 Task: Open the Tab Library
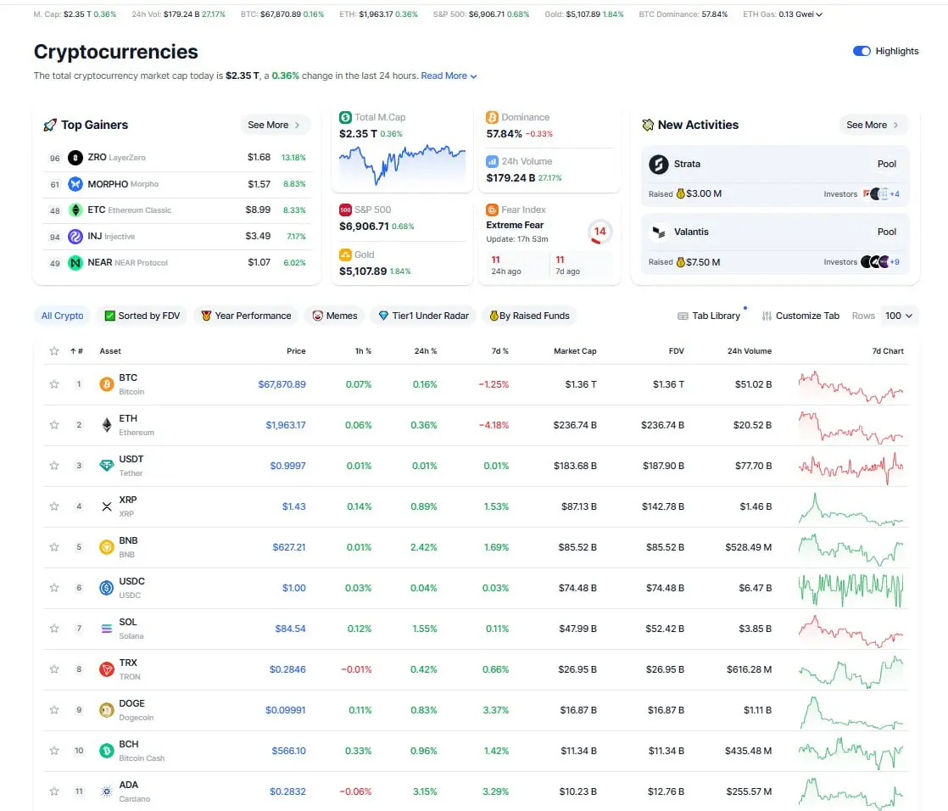pyautogui.click(x=709, y=316)
